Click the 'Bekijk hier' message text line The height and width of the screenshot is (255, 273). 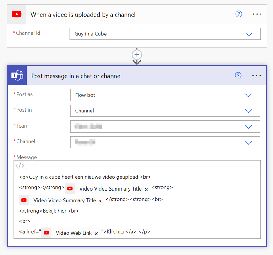tap(61, 211)
